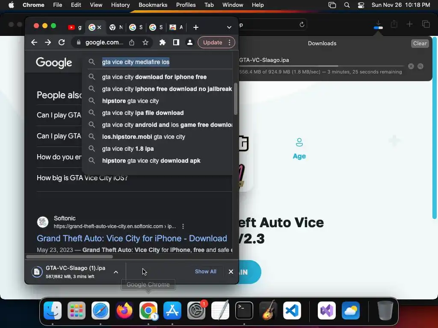Reload the Google page in Chrome

click(x=62, y=42)
